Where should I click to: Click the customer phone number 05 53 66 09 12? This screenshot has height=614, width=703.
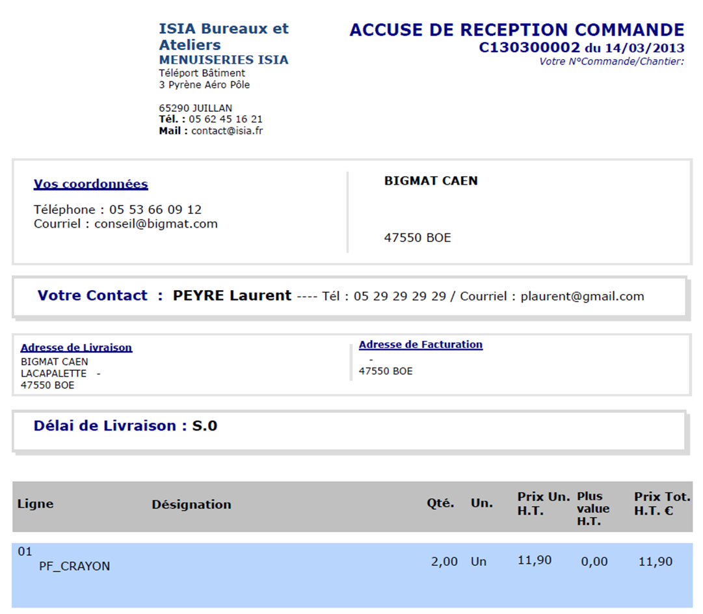155,210
